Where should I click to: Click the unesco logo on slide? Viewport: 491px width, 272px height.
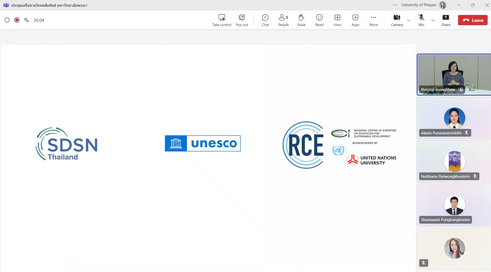203,143
